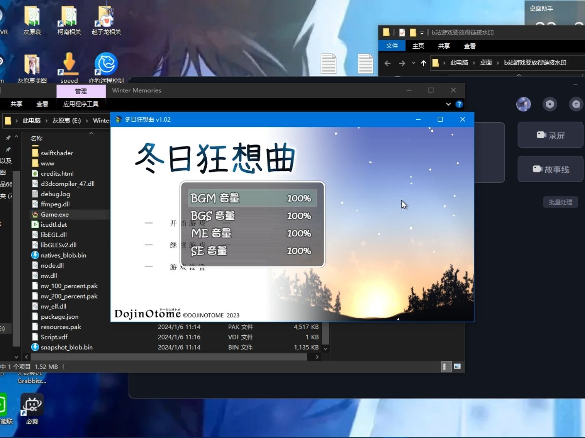The width and height of the screenshot is (585, 438).
Task: Click right arrow of horizontal scrollbar
Action: 317,357
